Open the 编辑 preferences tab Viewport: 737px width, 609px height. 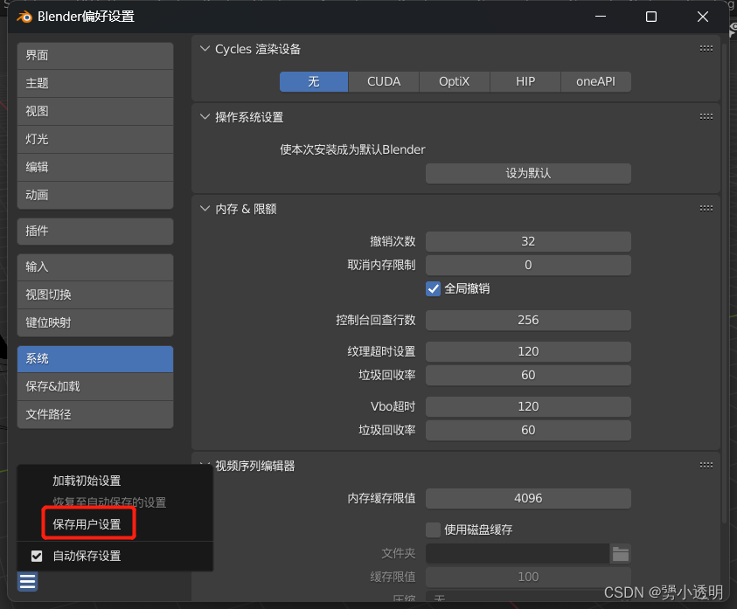click(x=95, y=167)
